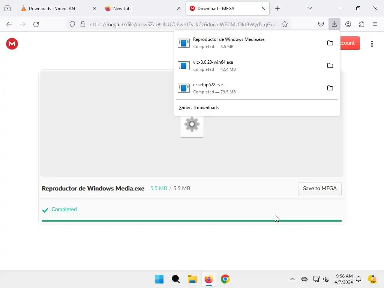Show site security lock information
384x288 pixels.
tap(83, 24)
